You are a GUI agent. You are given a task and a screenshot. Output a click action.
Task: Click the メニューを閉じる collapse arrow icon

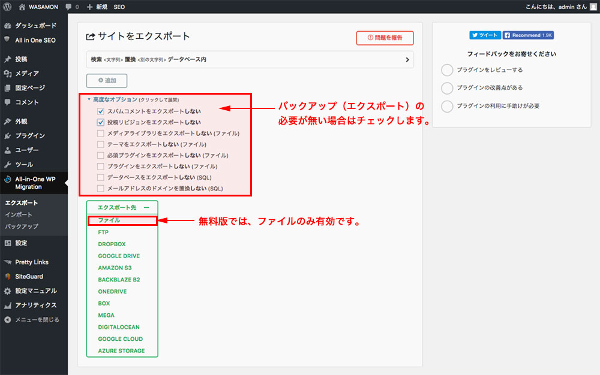(8, 320)
